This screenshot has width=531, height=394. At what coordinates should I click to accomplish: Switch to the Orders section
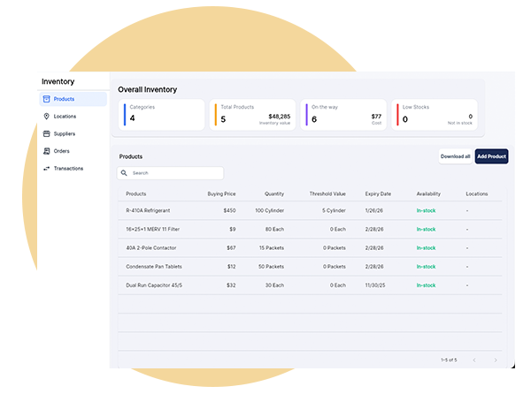click(61, 151)
